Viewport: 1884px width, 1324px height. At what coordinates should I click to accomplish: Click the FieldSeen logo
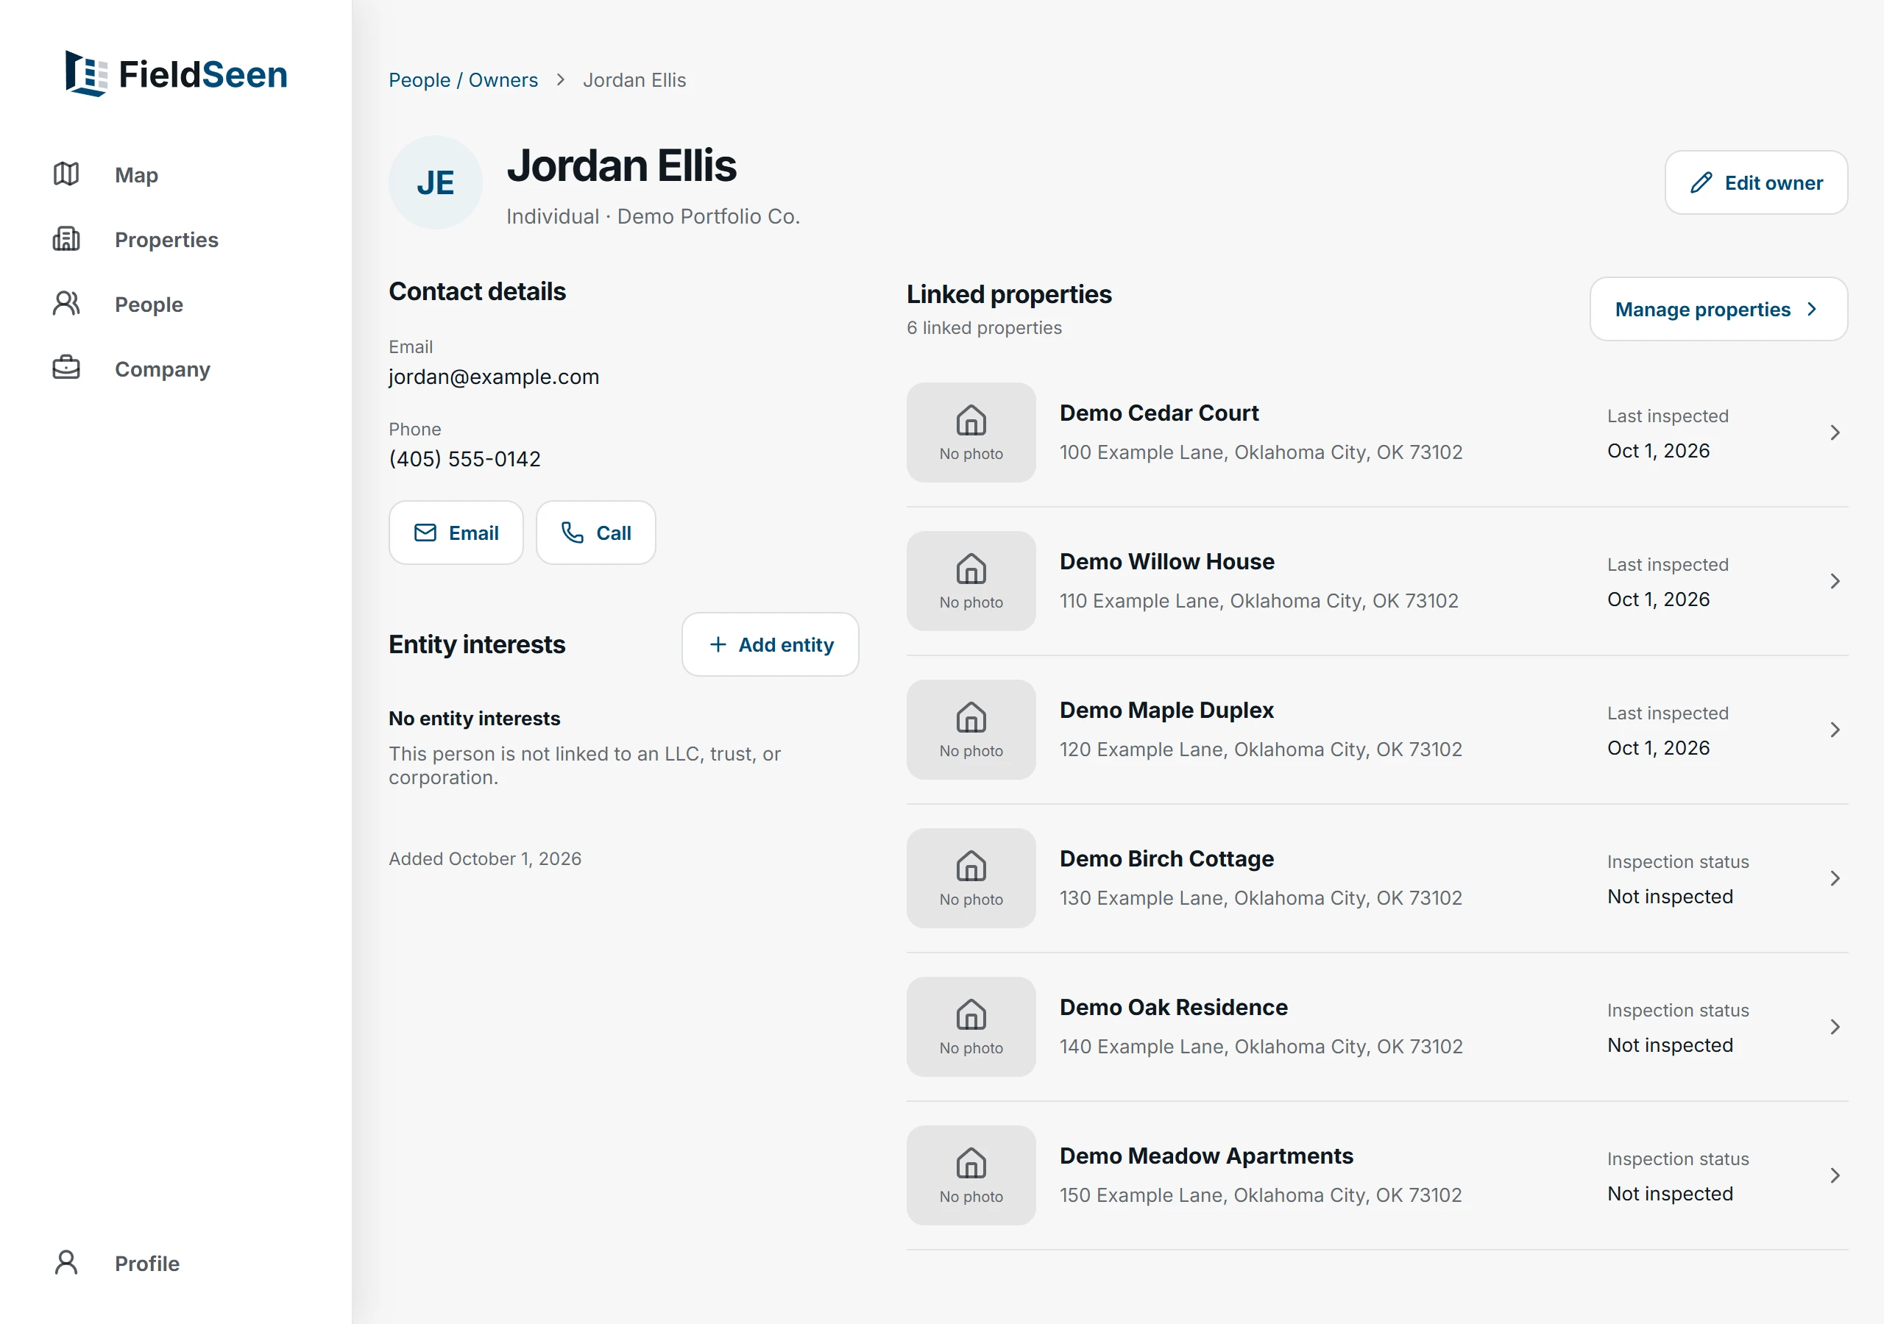177,74
